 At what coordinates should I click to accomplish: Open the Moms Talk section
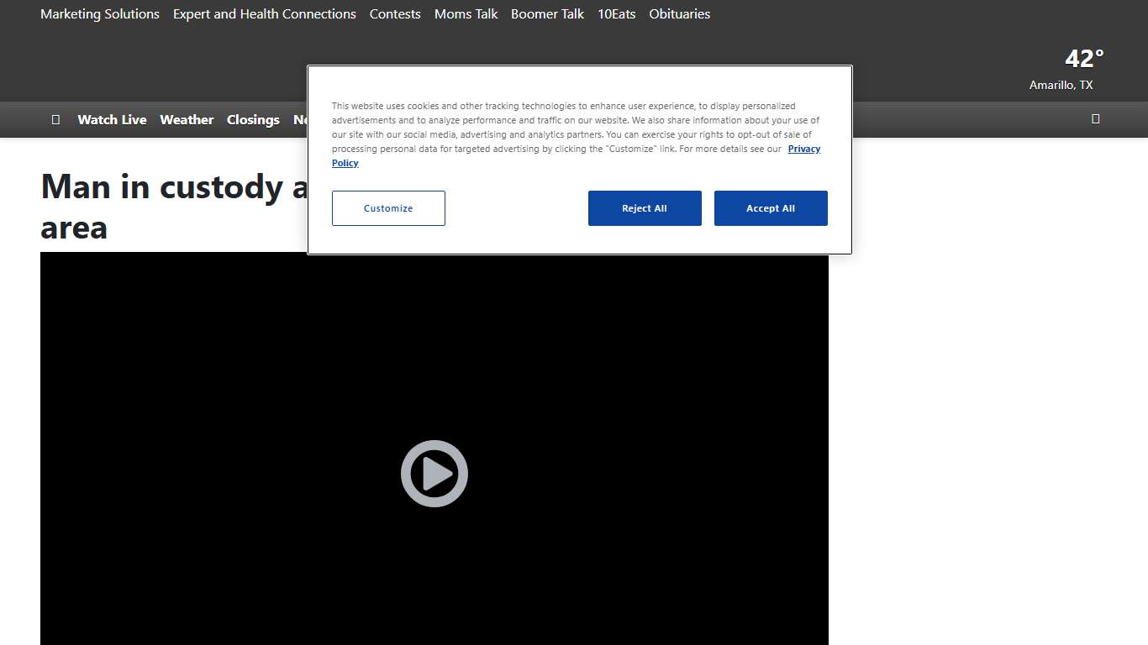pos(466,14)
